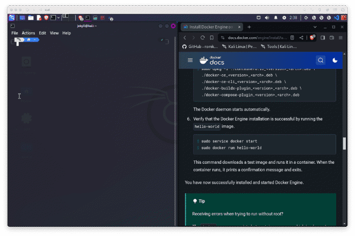
Task: Click the volume icon in the system tray
Action: tap(267, 18)
